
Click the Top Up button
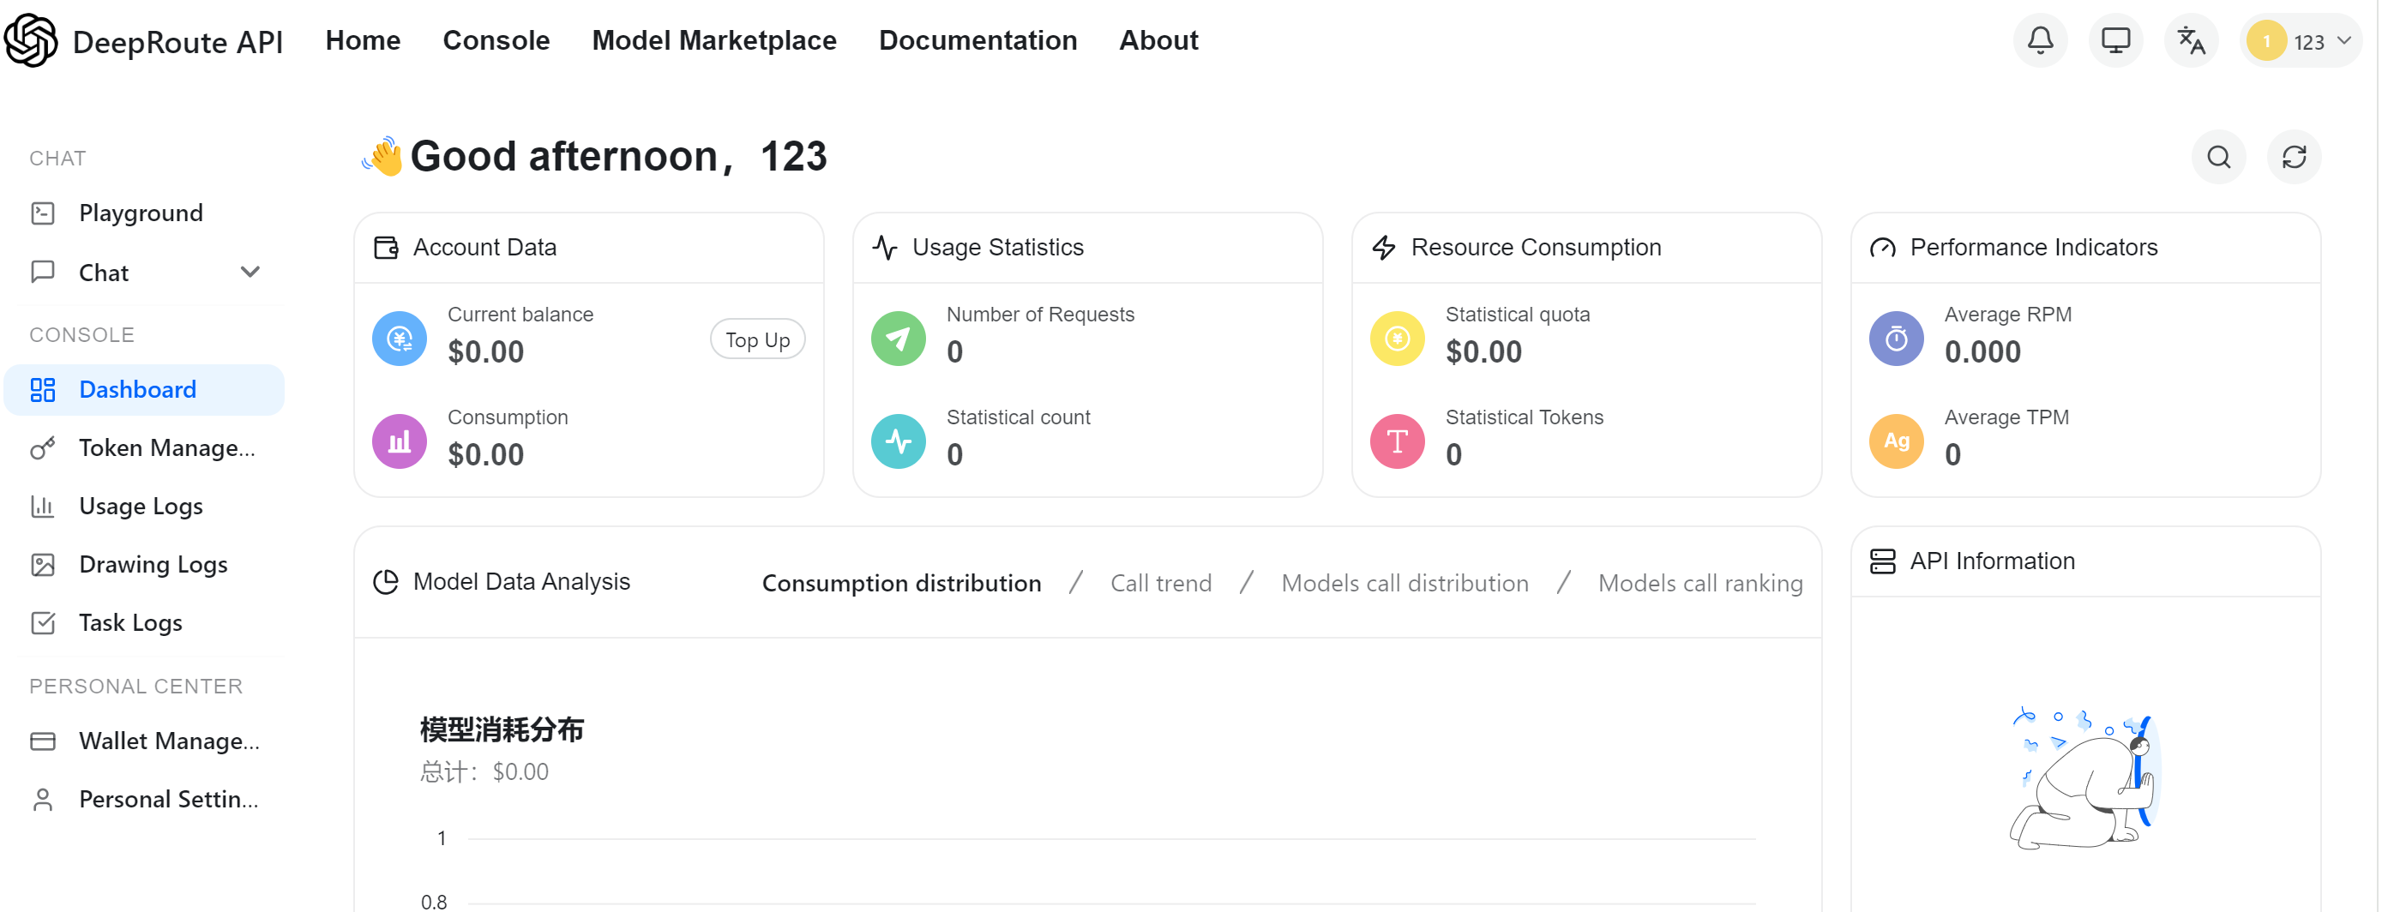pyautogui.click(x=757, y=340)
